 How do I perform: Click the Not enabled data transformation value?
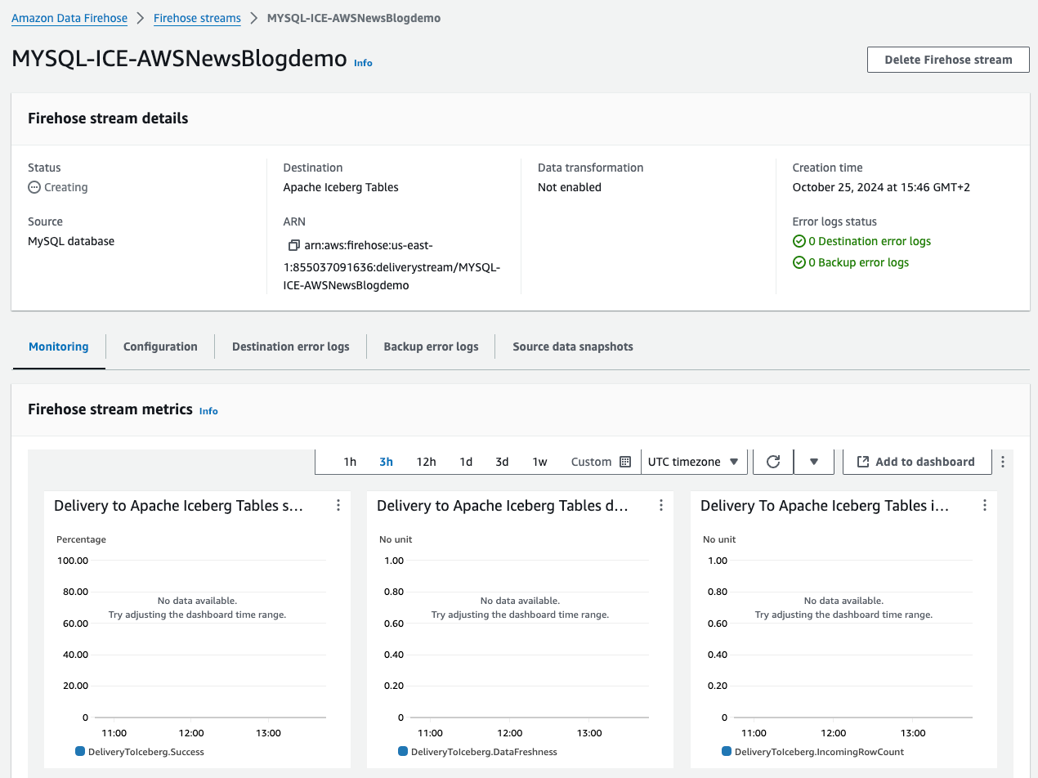(x=570, y=187)
